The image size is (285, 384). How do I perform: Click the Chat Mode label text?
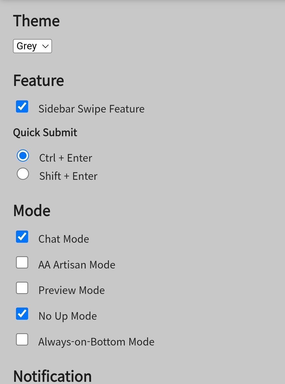64,239
